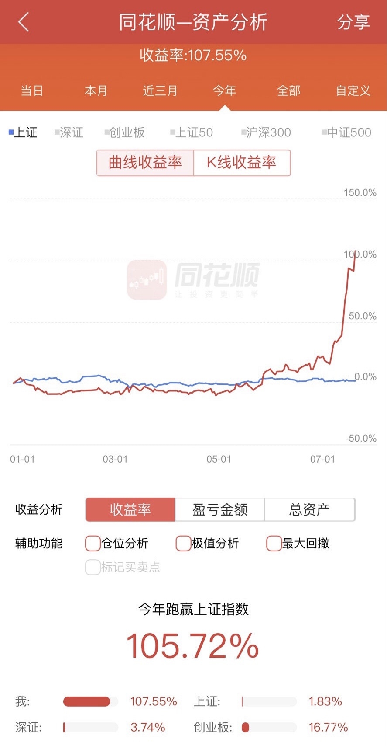Switch to the 当日 tab
This screenshot has height=746, width=387.
[32, 91]
